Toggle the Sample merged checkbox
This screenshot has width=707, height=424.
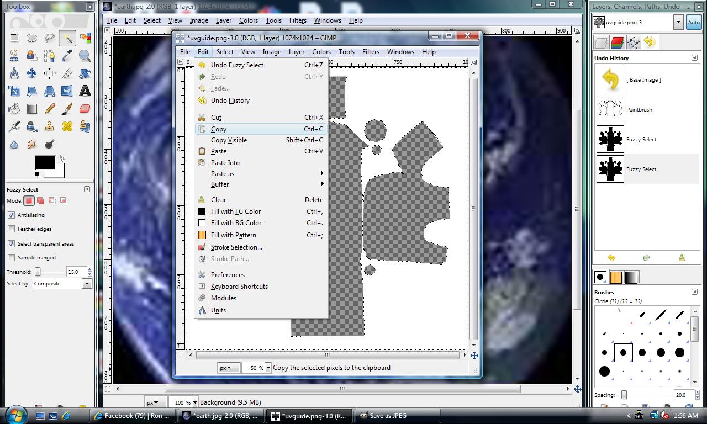click(12, 258)
